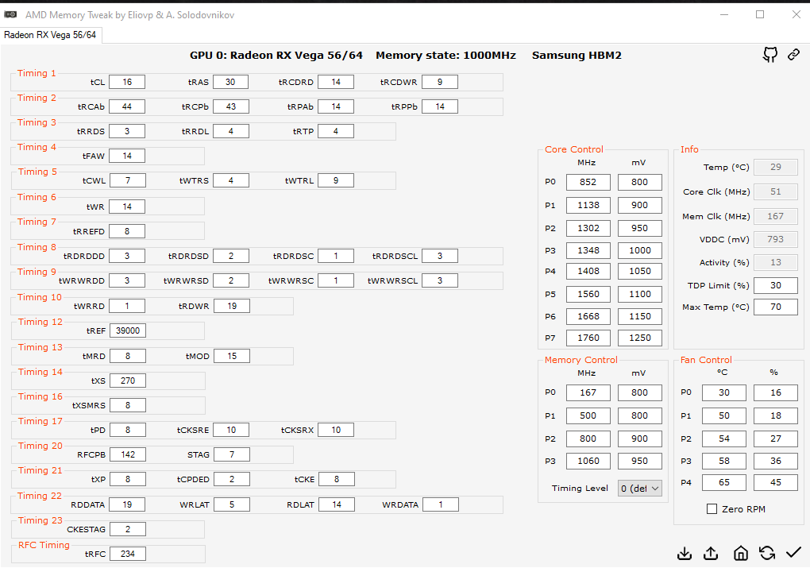
Task: Edit Fan Control P4 percent field 45
Action: [x=775, y=482]
